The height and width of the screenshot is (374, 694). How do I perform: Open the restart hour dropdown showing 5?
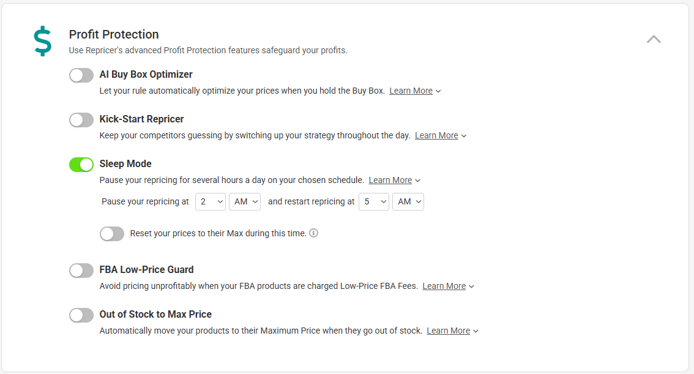[374, 202]
